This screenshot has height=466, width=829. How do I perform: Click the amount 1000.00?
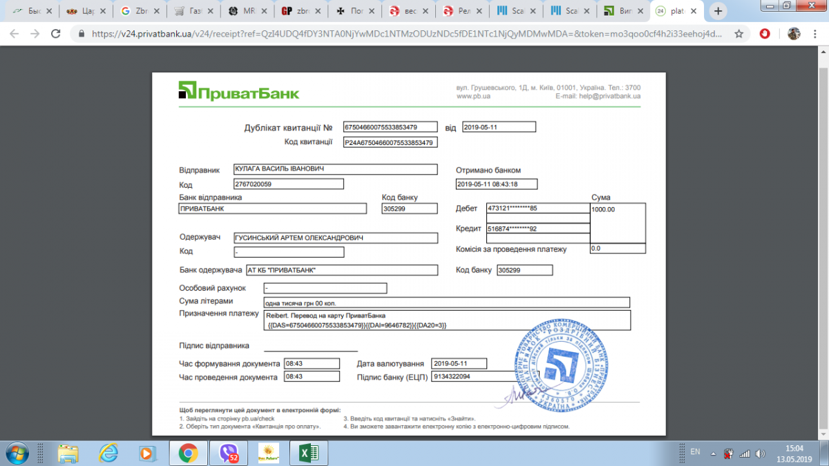click(x=618, y=222)
